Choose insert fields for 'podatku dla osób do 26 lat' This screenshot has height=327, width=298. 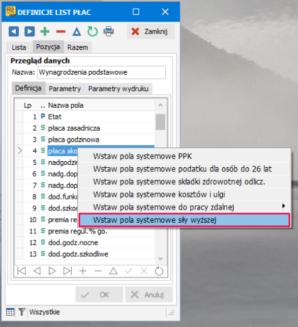coord(185,169)
